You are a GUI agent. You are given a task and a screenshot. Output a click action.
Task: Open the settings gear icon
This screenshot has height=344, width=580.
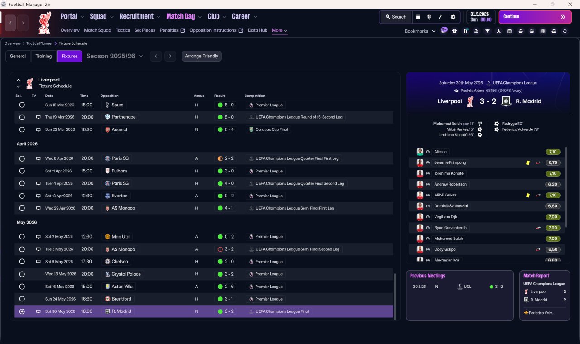453,17
